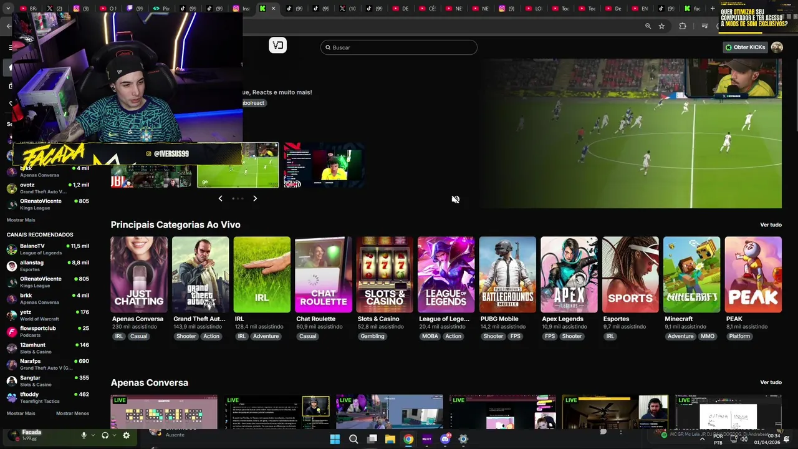Click Ver tudo for Apenas Conversa
The height and width of the screenshot is (449, 798).
tap(771, 382)
